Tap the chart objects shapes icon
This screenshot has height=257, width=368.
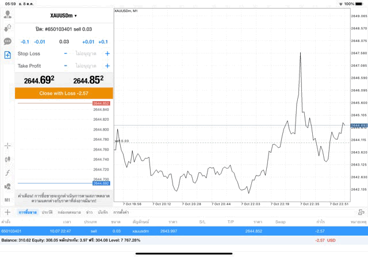(x=7, y=186)
